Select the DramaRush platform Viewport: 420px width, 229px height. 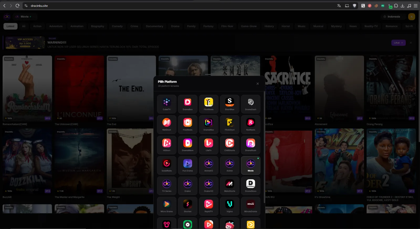(x=251, y=145)
